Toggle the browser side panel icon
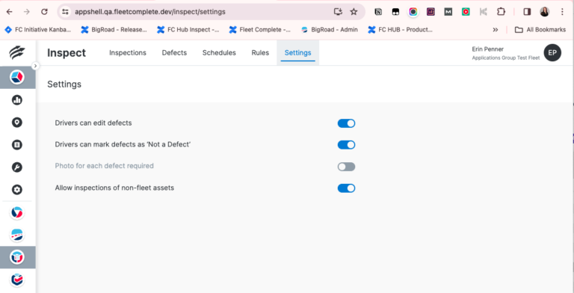The height and width of the screenshot is (293, 574). click(x=527, y=12)
